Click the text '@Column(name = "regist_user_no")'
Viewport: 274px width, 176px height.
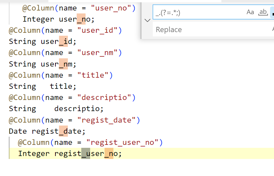[90, 143]
